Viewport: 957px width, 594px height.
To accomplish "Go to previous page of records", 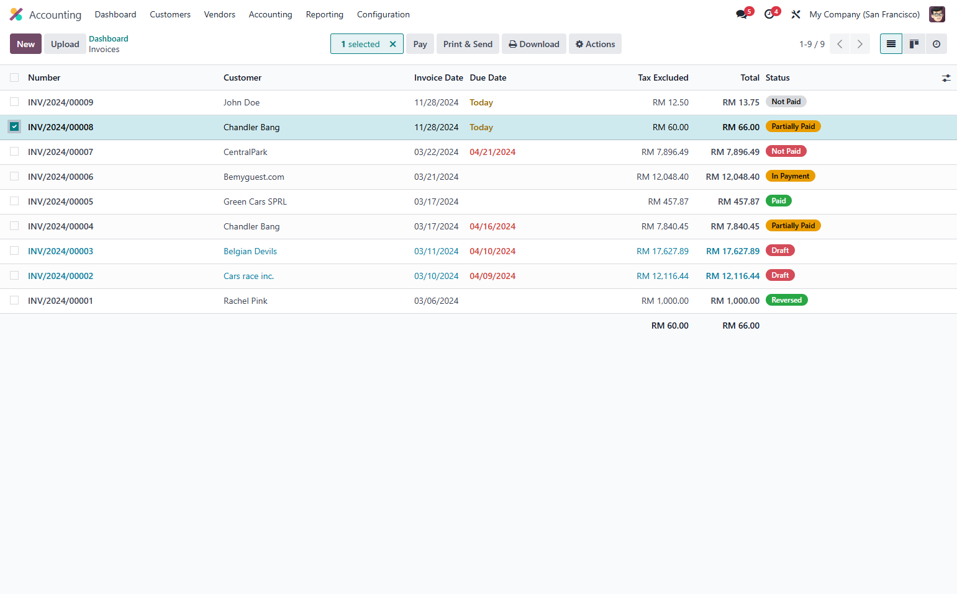I will pos(840,44).
